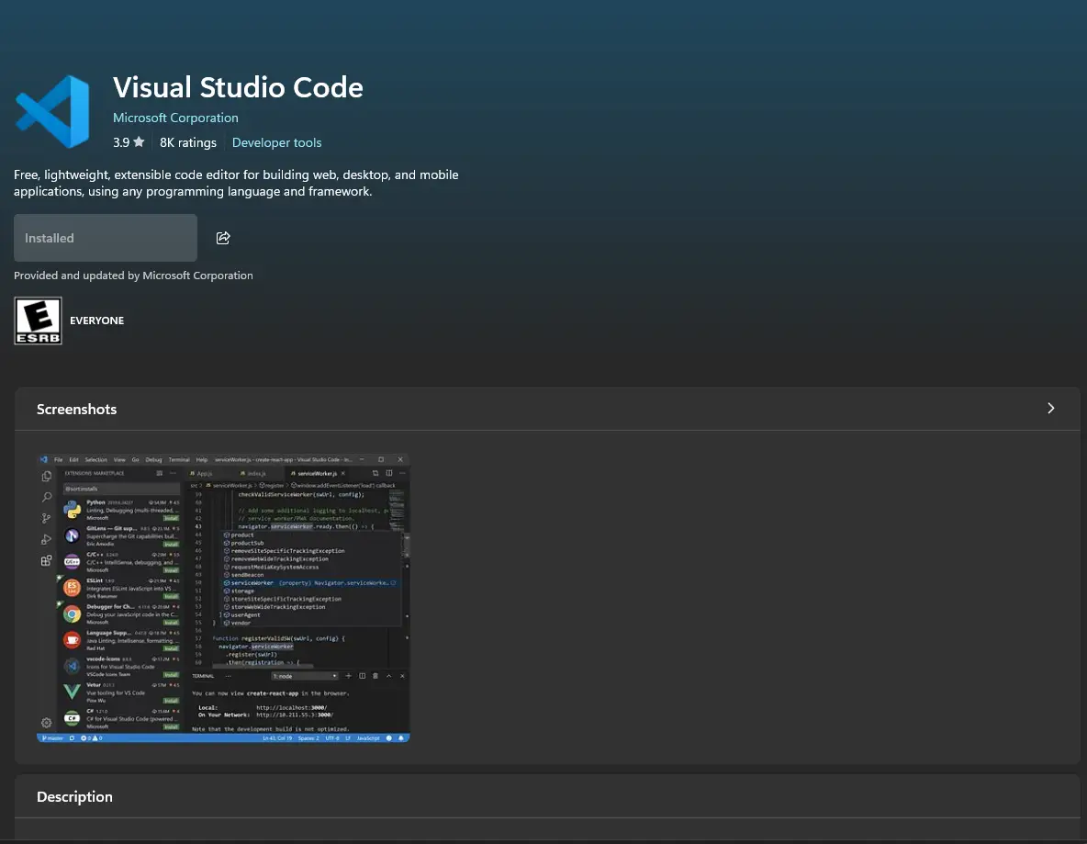Click the Visual Studio Code logo icon
Screen dimensions: 1087x844
point(52,112)
